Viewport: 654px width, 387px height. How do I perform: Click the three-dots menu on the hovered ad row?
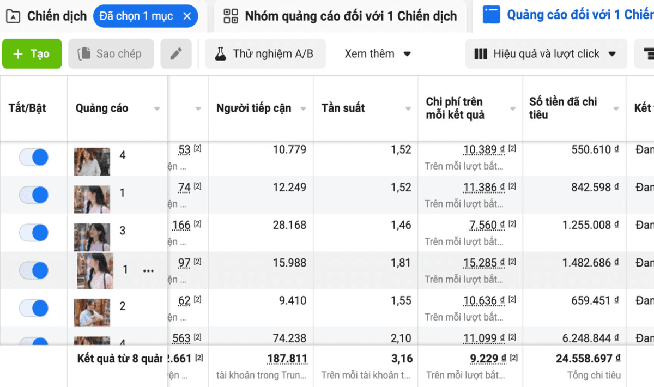pos(148,270)
